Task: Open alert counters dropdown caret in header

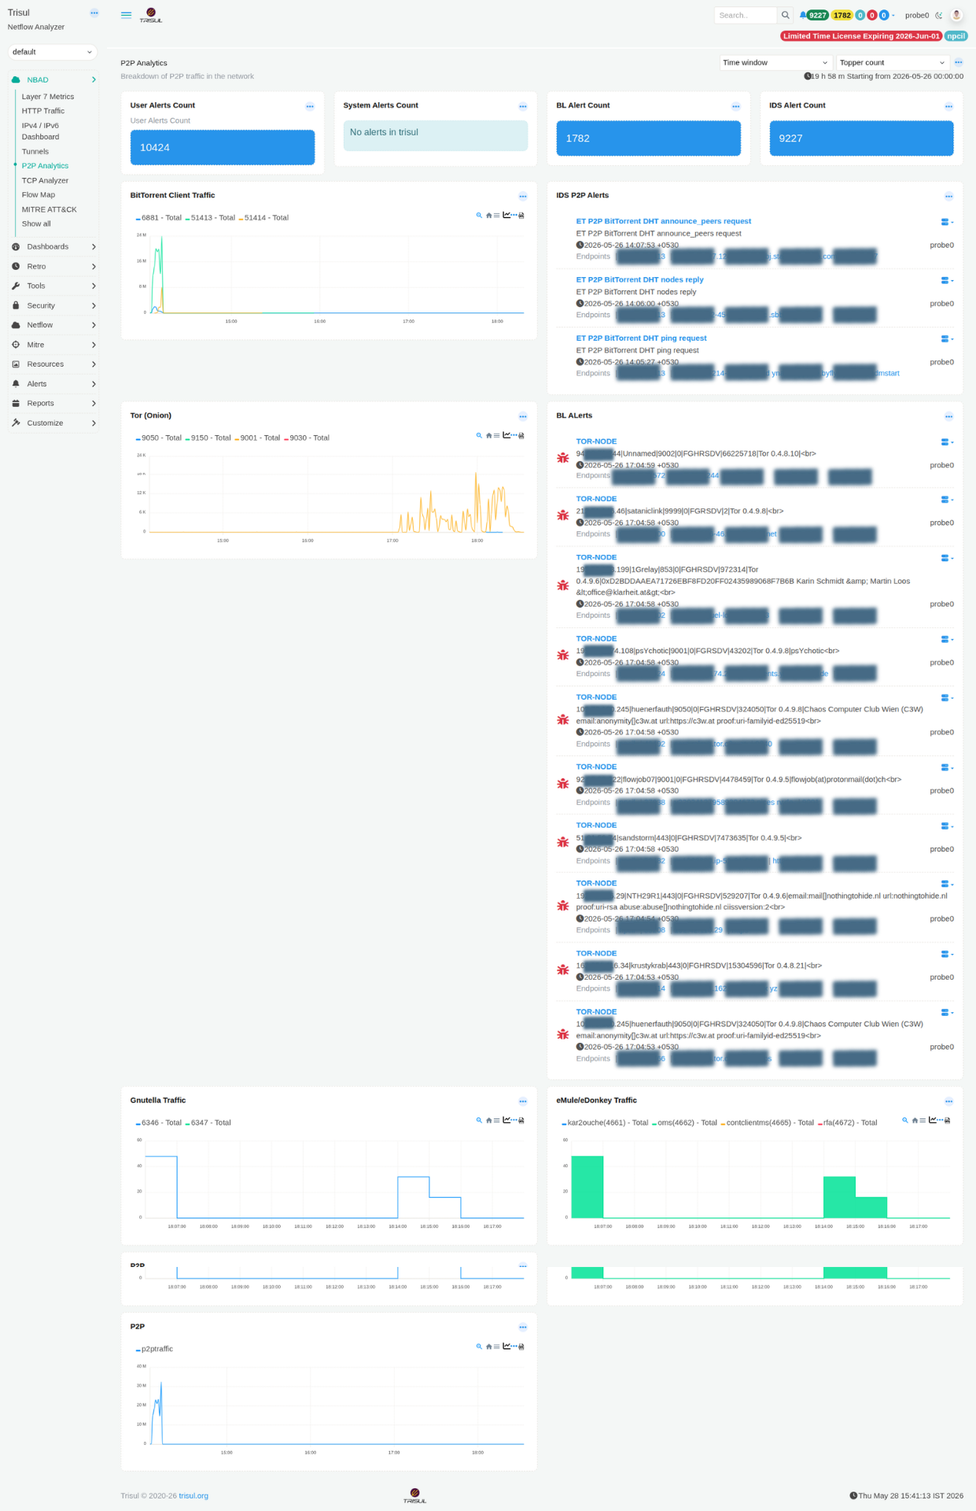Action: tap(893, 15)
